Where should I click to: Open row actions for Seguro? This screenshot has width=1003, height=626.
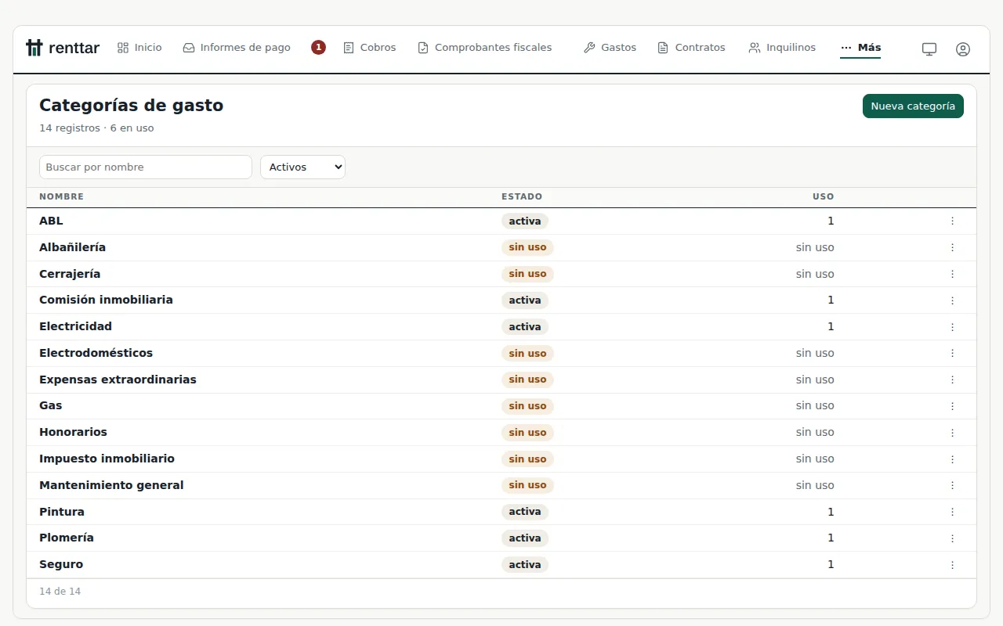pyautogui.click(x=952, y=565)
